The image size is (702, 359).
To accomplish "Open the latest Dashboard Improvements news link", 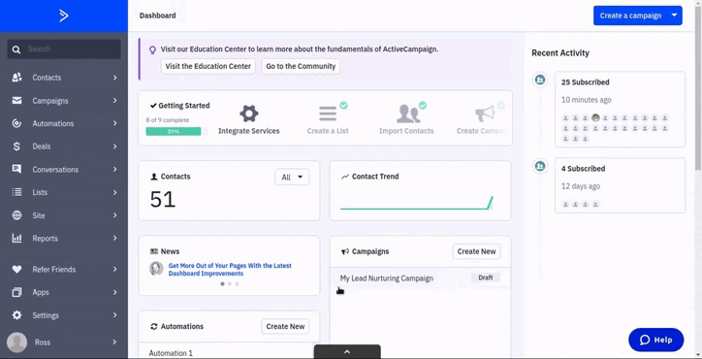I will point(230,270).
